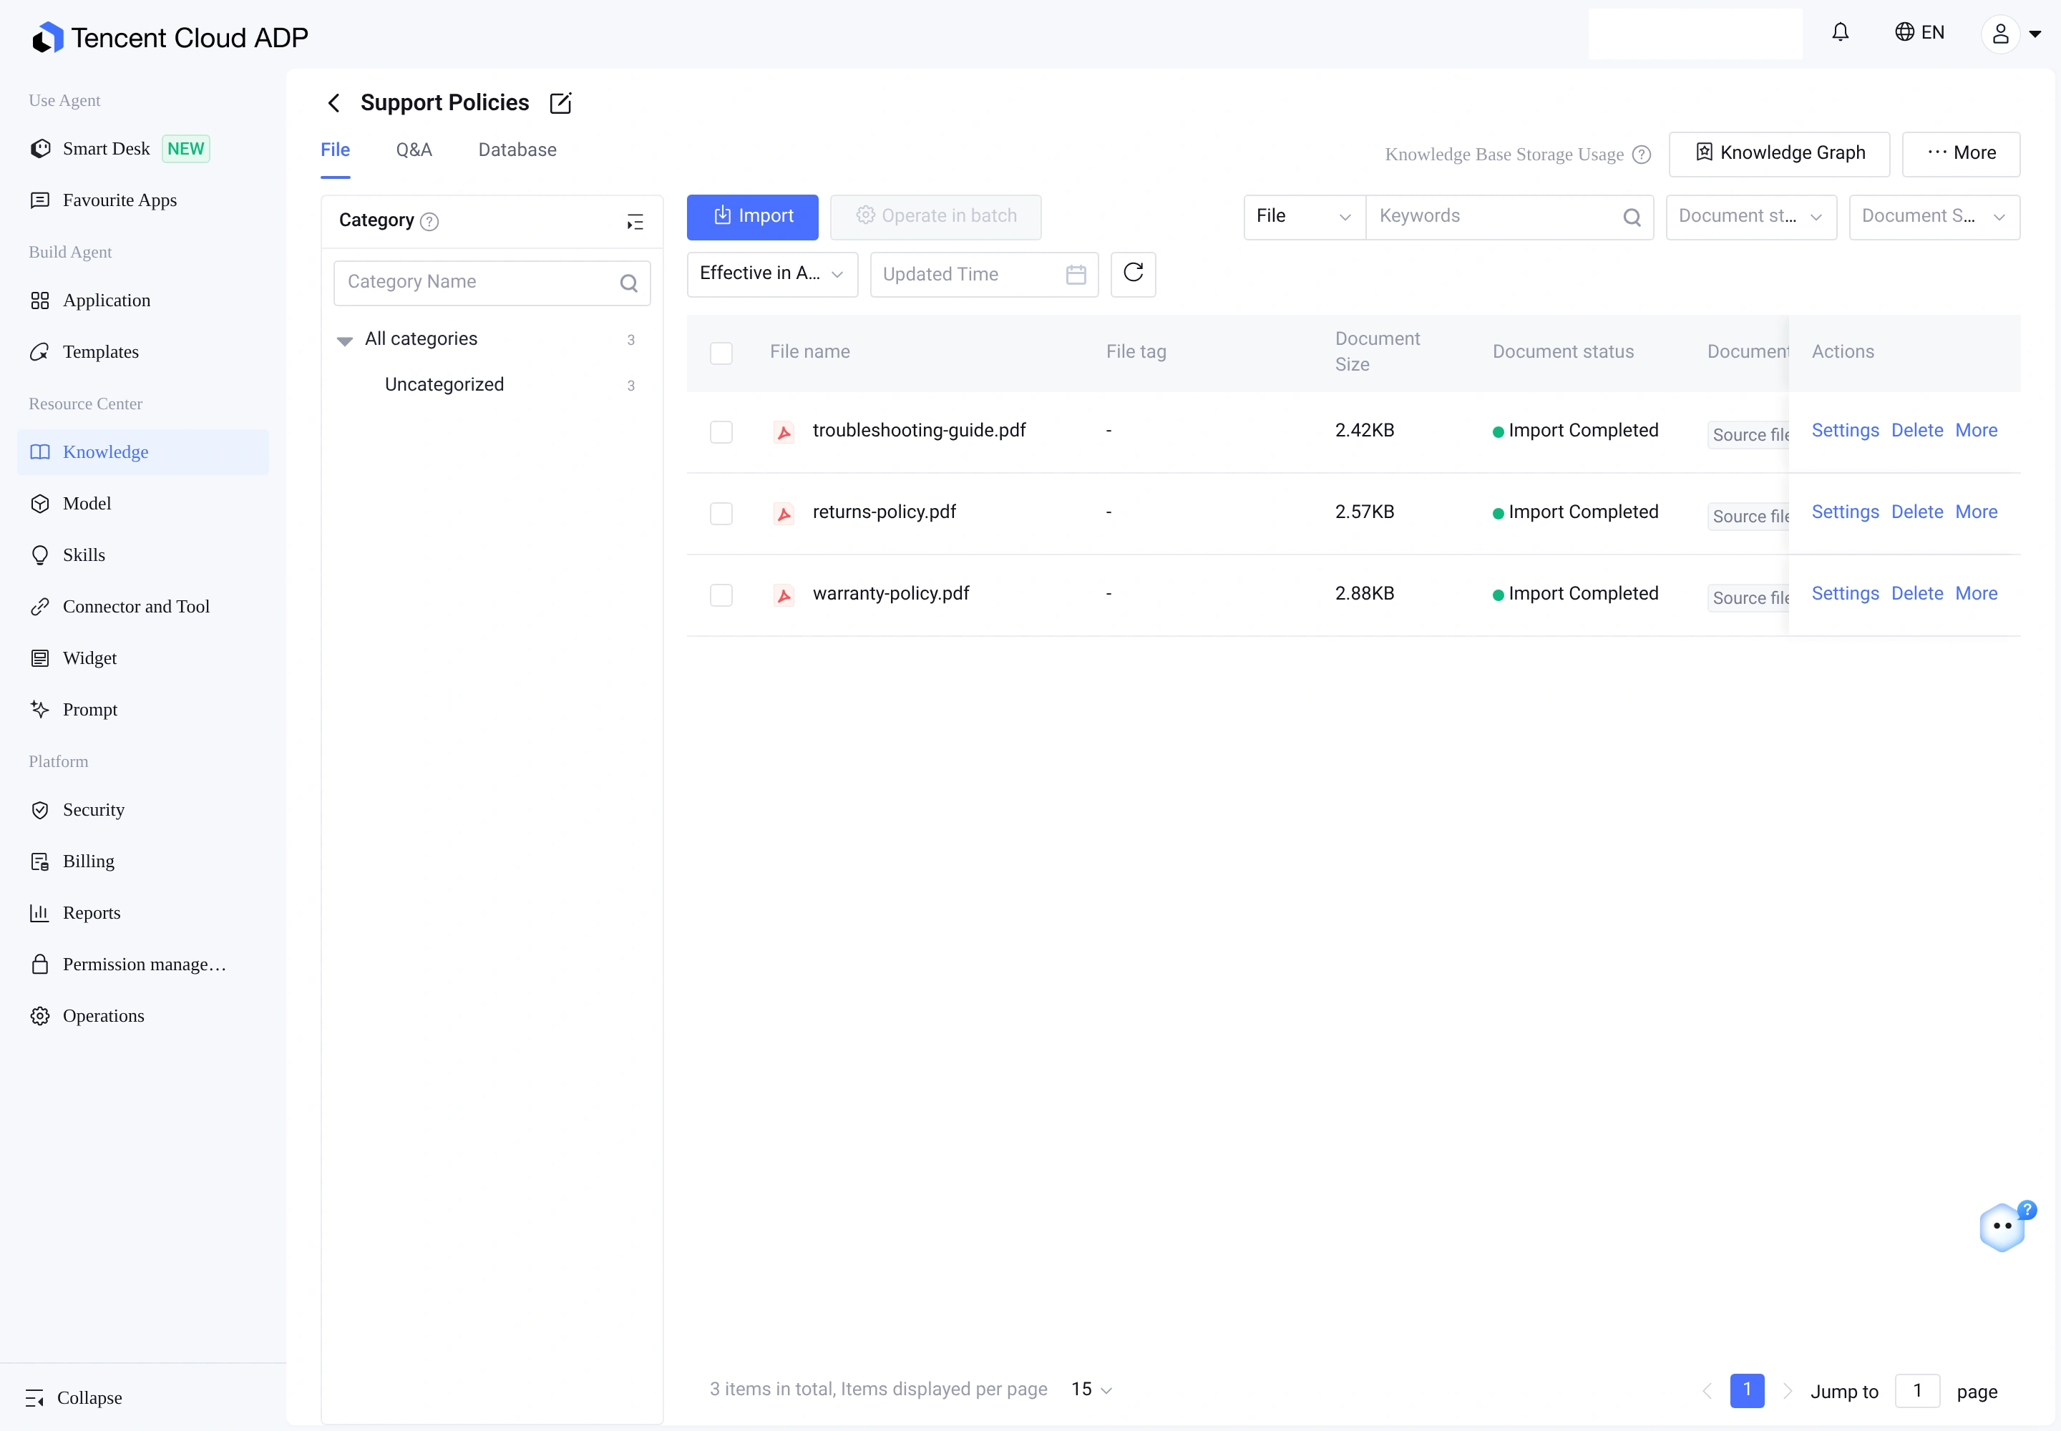The width and height of the screenshot is (2061, 1431).
Task: Open the Updated Time calendar icon
Action: (1076, 274)
